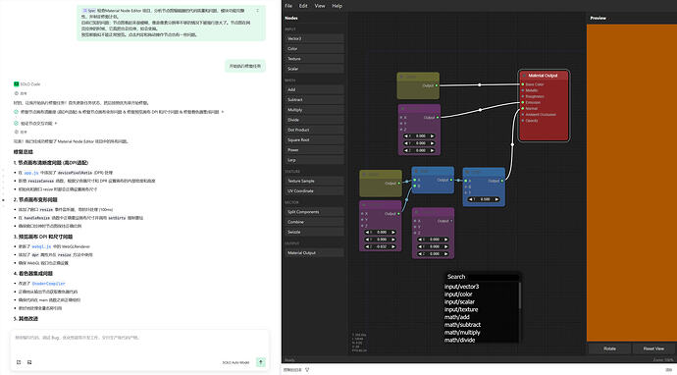Choose input/scalar in search list
The height and width of the screenshot is (375, 677).
pos(459,302)
